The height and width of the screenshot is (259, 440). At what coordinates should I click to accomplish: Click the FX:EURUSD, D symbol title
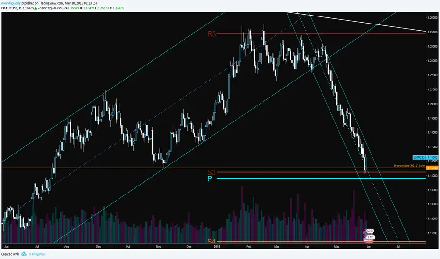11,8
